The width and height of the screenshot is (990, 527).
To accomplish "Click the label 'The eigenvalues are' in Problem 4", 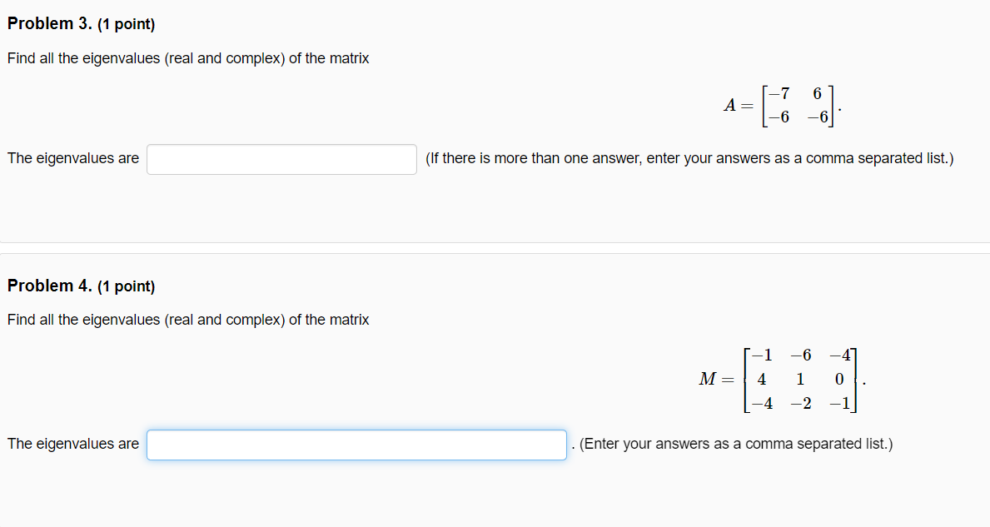I will point(72,444).
